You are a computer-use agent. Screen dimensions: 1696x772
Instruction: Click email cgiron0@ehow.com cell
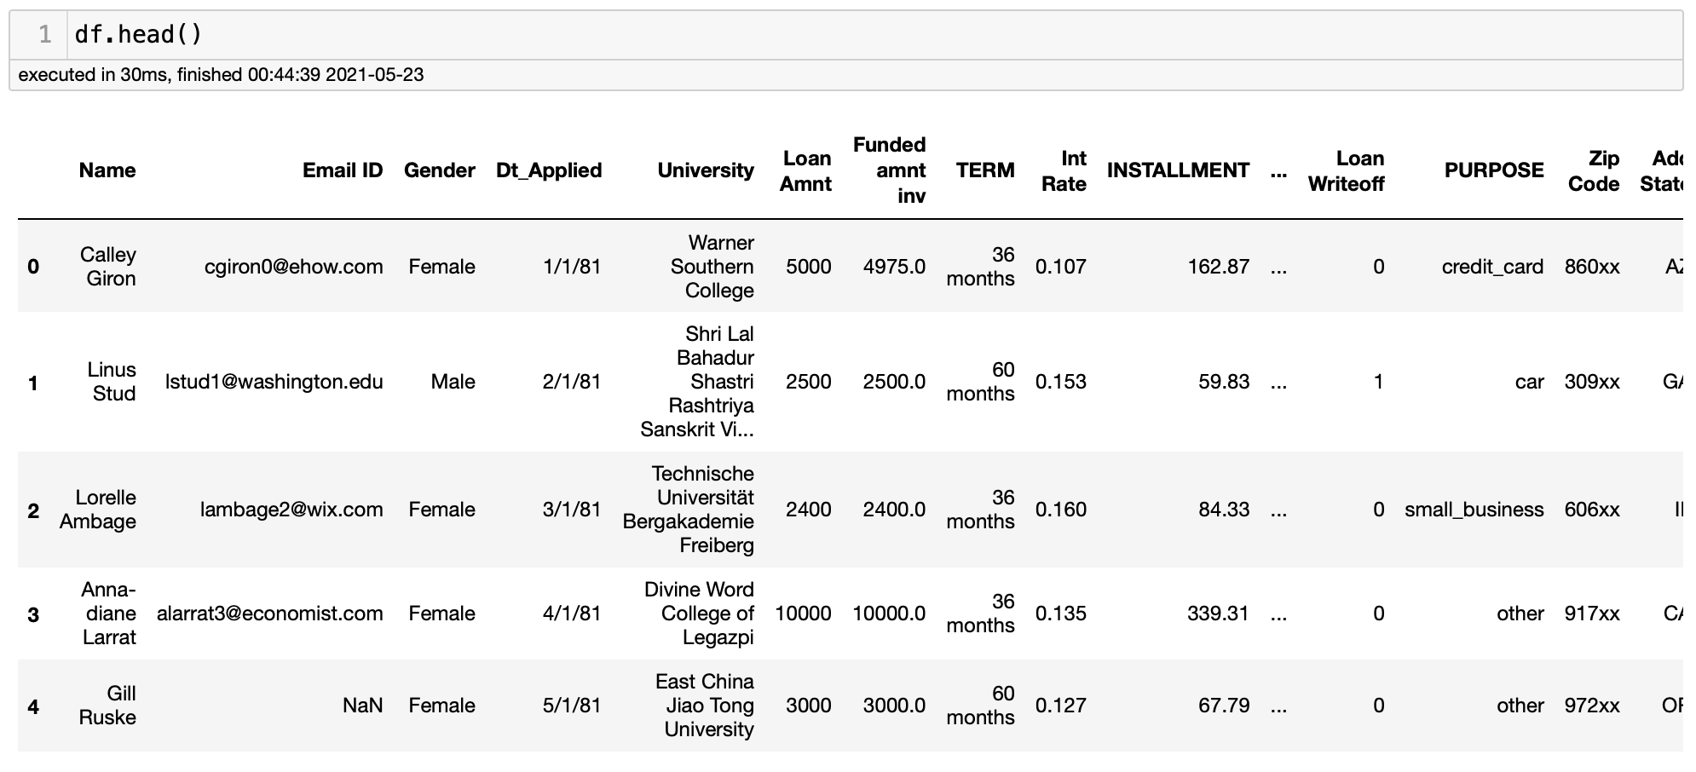click(x=294, y=267)
